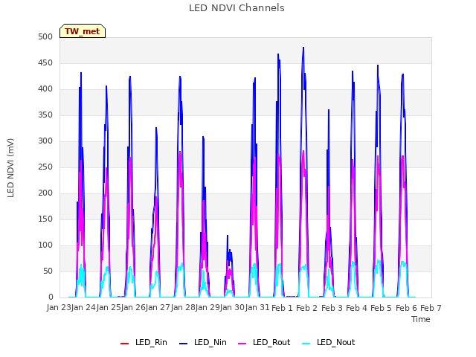
Task: Click the Feb 1 x-axis tick label
Action: point(282,308)
